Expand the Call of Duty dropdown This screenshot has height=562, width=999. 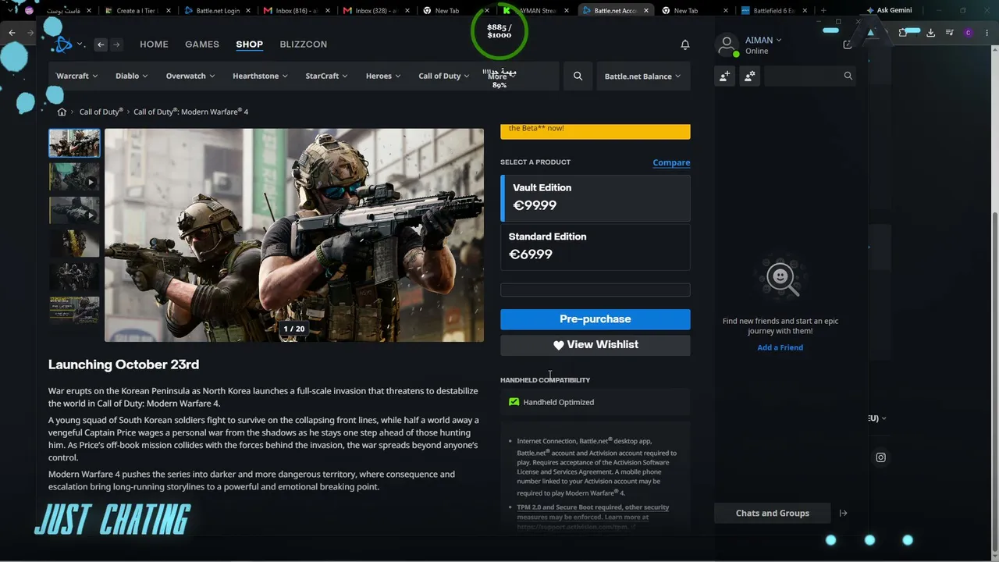click(444, 76)
